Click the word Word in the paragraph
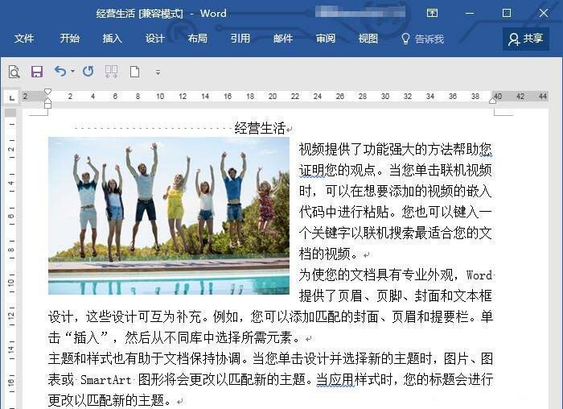563x409 pixels. pos(479,275)
